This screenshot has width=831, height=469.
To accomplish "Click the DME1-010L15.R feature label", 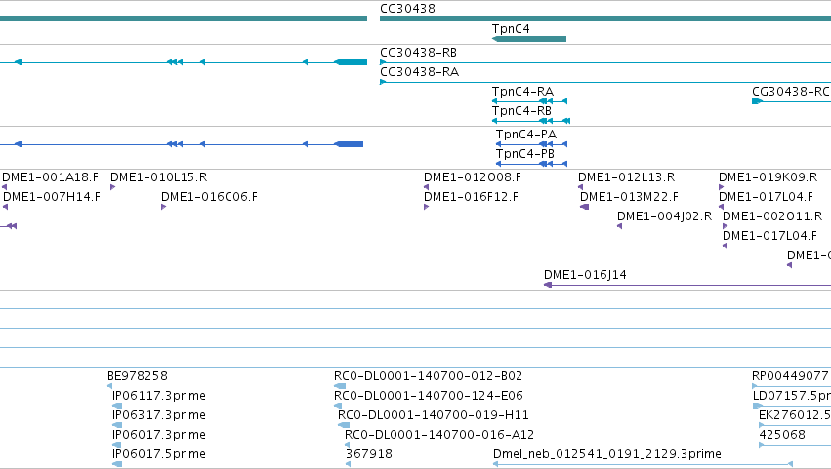I will click(158, 177).
